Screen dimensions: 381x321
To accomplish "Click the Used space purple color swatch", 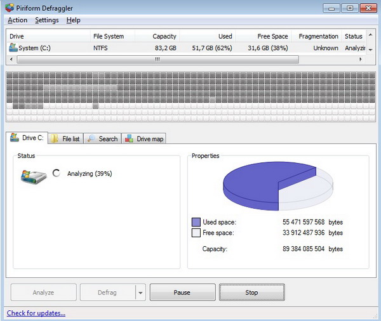I will (x=196, y=222).
